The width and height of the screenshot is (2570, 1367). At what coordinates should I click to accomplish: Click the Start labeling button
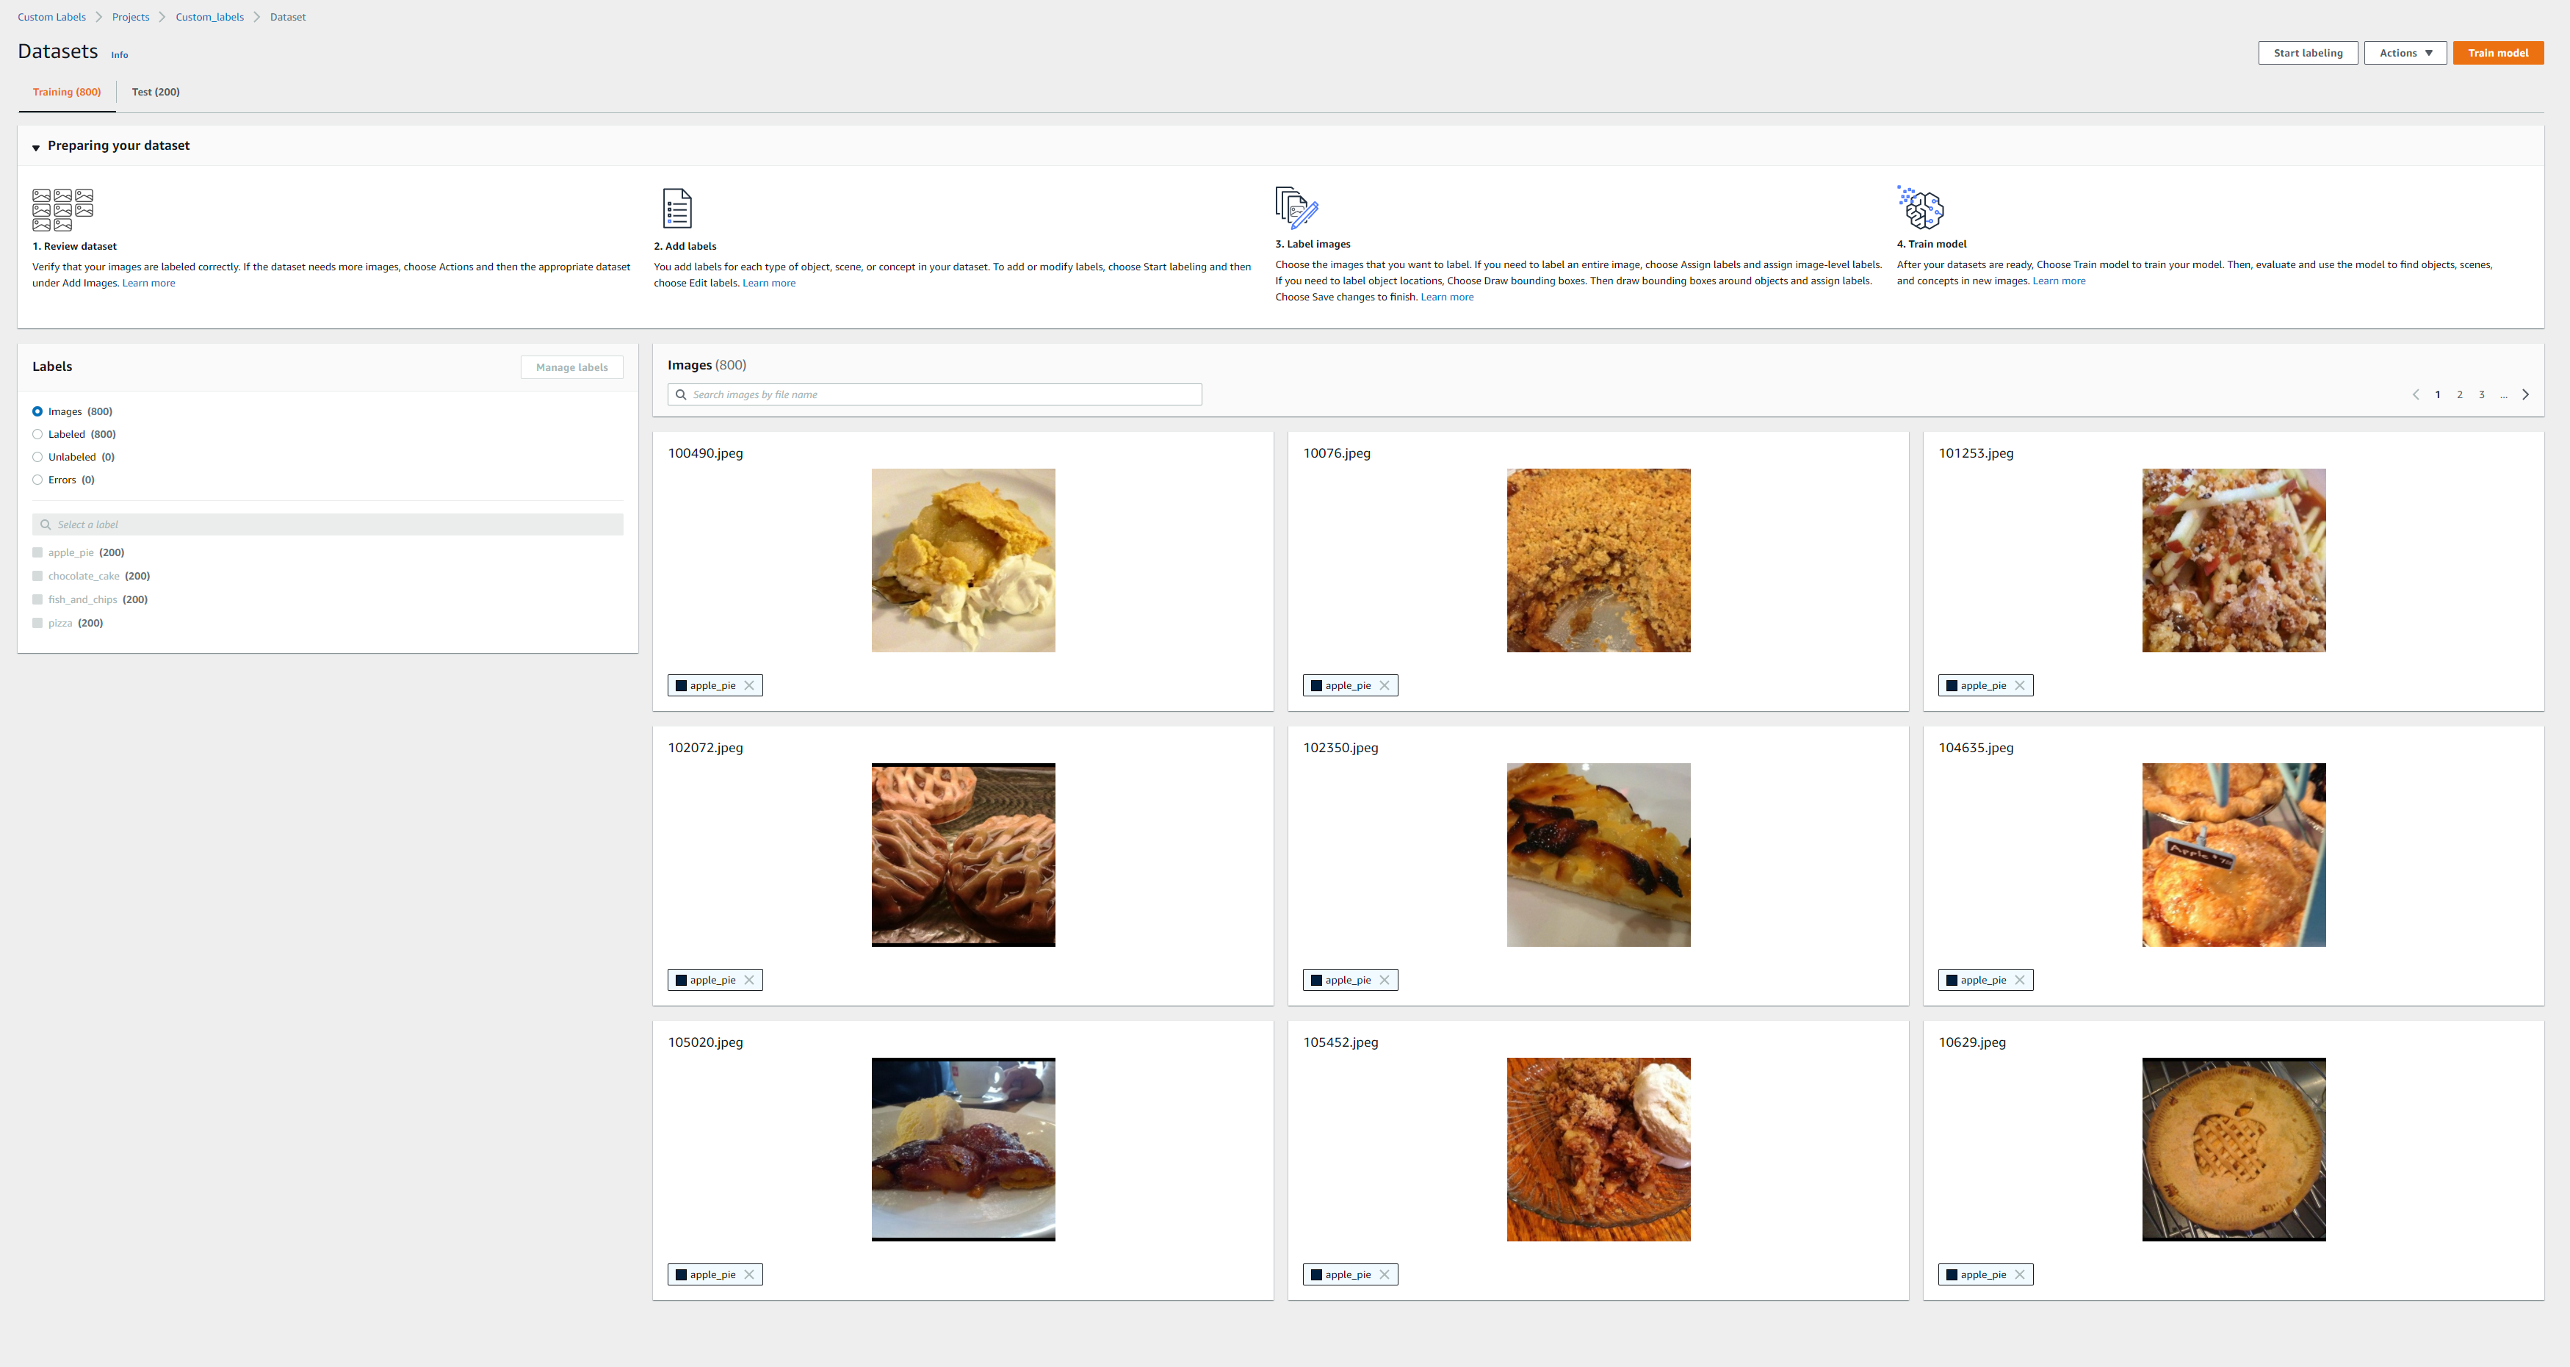[2306, 53]
